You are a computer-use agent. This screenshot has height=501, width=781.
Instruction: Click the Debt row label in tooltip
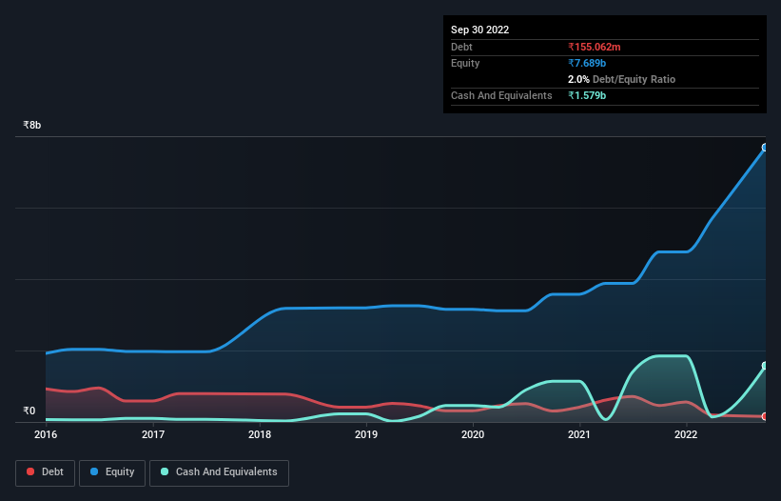pyautogui.click(x=461, y=47)
